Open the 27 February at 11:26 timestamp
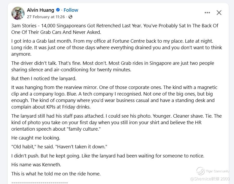234x184 pixels. tap(46, 17)
